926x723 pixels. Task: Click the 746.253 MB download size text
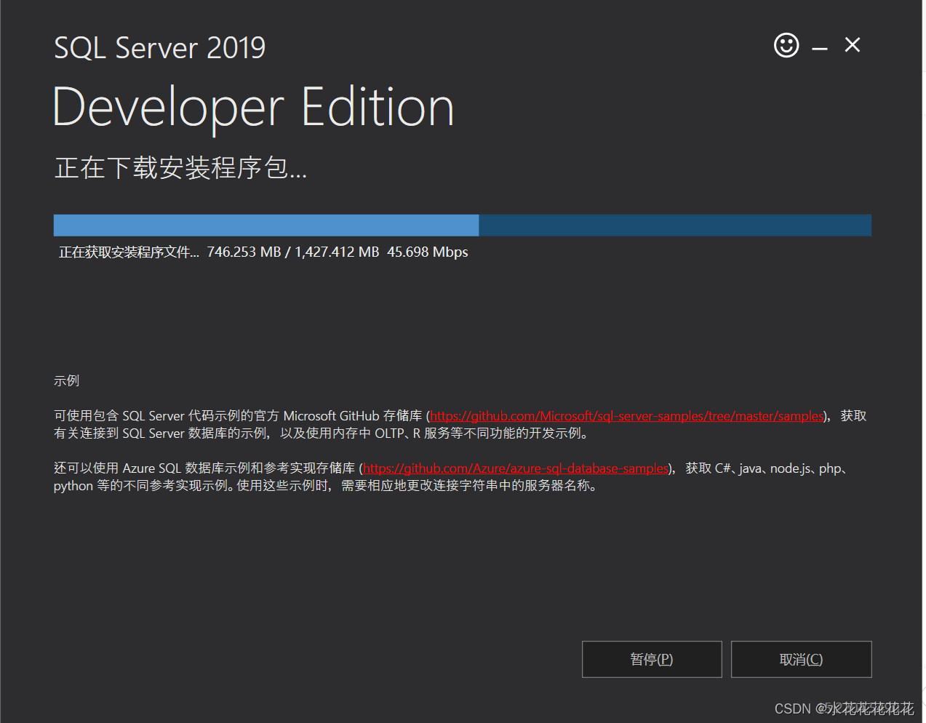pos(244,252)
